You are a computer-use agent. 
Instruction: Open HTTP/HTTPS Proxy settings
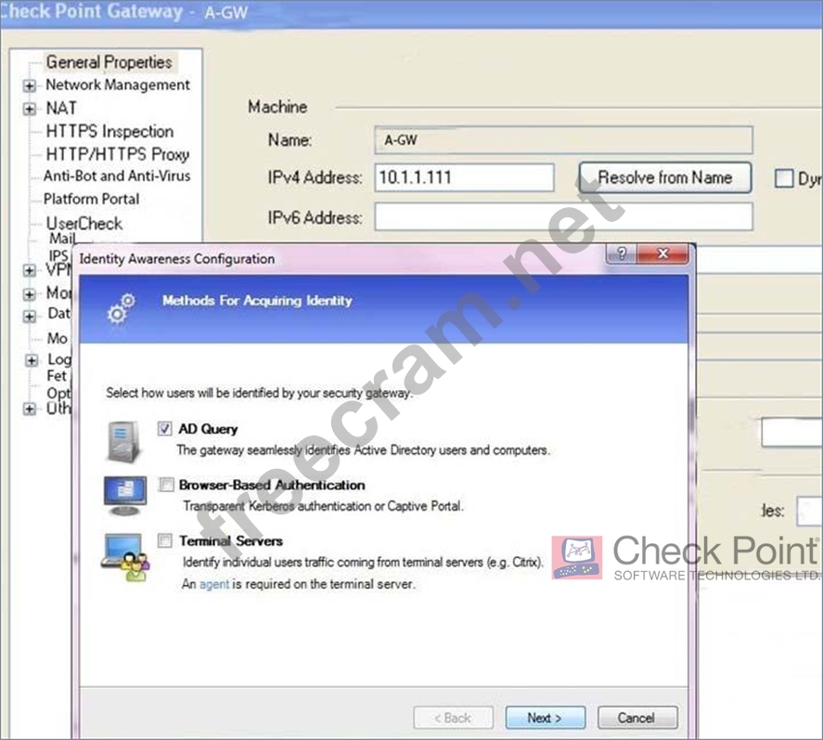(118, 154)
